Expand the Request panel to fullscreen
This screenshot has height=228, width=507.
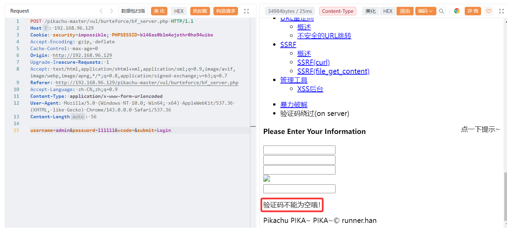coord(247,11)
